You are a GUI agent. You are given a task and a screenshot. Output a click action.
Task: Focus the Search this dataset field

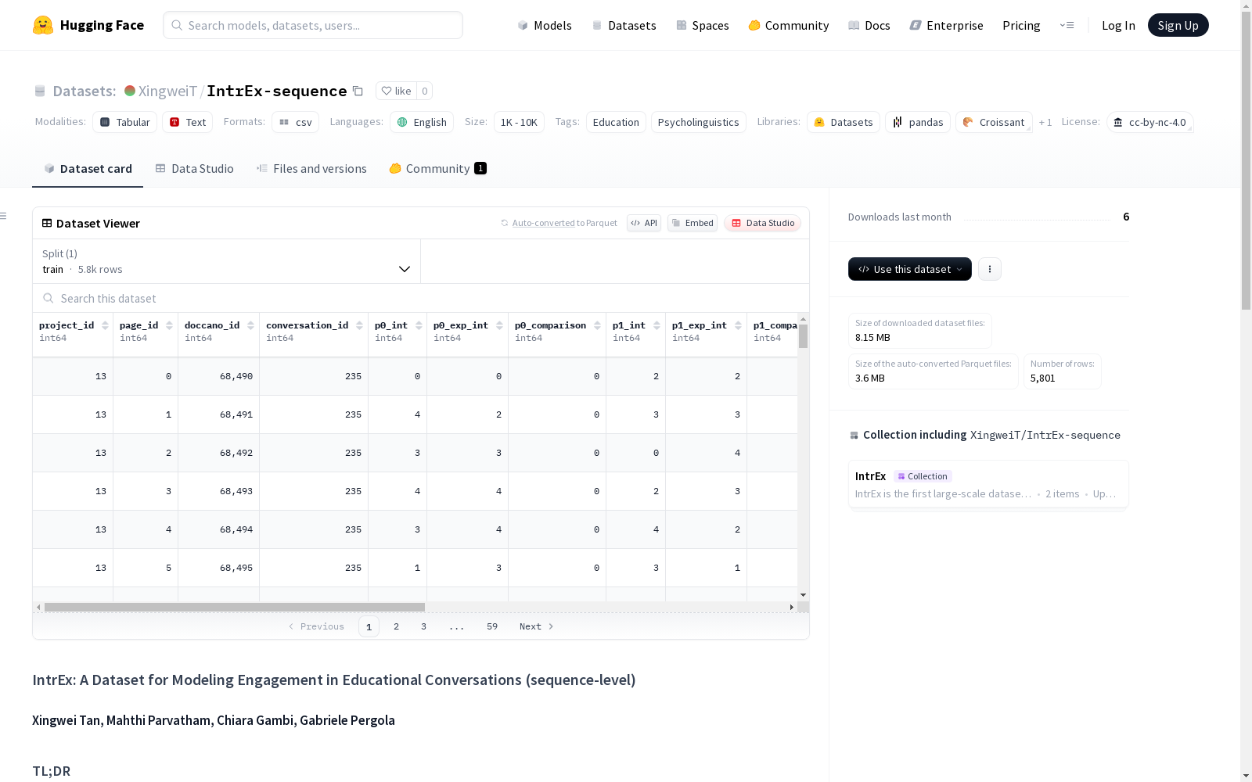point(421,299)
